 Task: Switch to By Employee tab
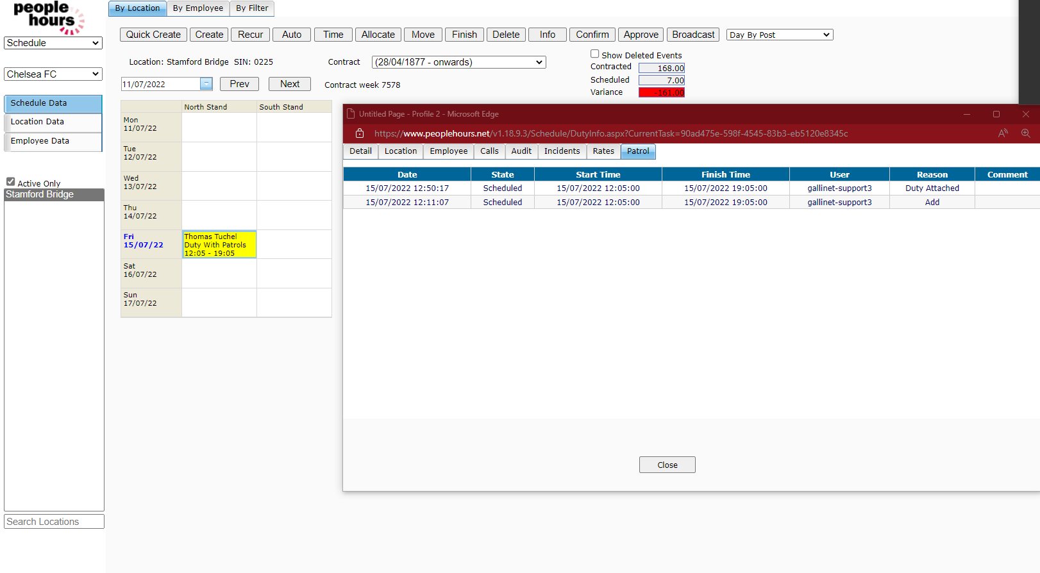pyautogui.click(x=198, y=8)
